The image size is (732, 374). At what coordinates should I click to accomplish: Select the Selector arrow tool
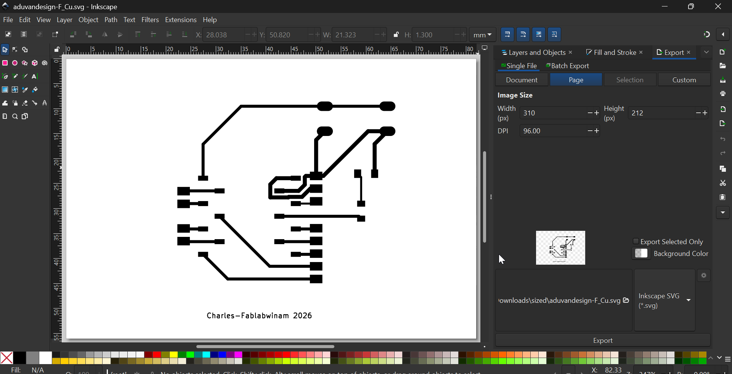pos(5,50)
